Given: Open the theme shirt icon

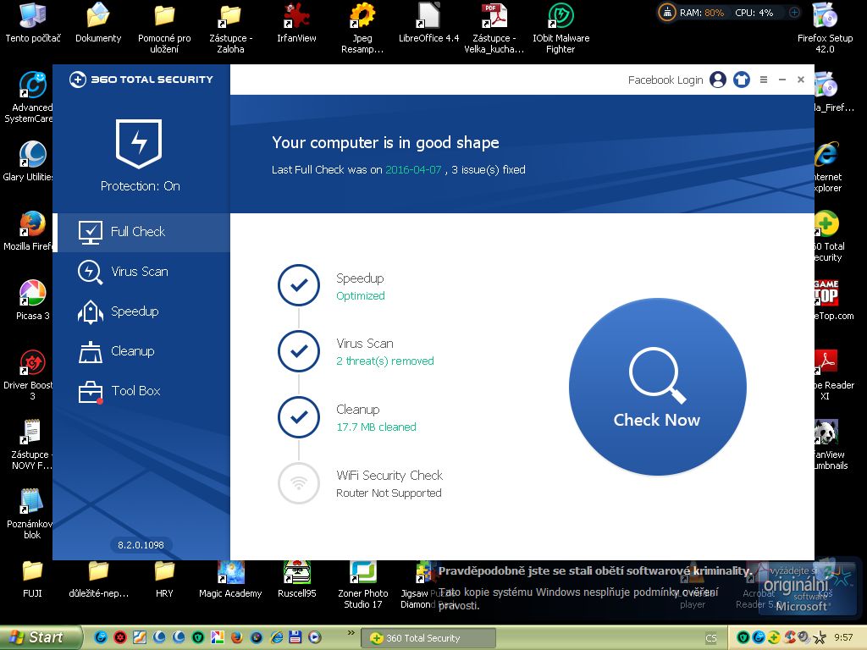Looking at the screenshot, I should (742, 80).
